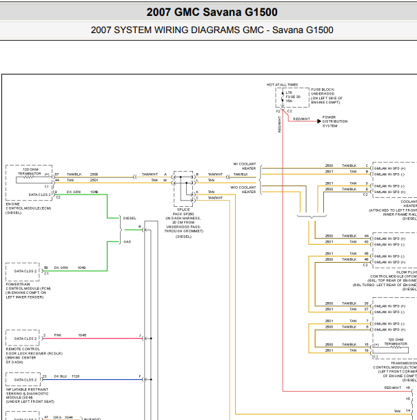Screen dimensions: 417x420
Task: Click the 'HOT AT ALL TIMES' label
Action: (x=282, y=85)
